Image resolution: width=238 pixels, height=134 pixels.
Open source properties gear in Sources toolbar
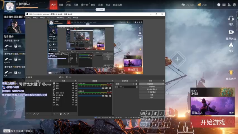(x=61, y=114)
